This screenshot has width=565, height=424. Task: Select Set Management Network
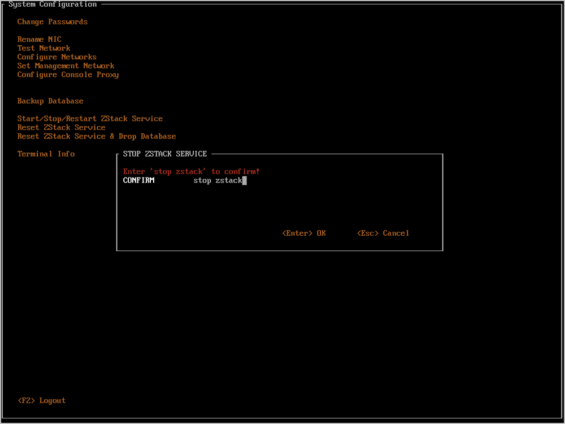coord(66,66)
